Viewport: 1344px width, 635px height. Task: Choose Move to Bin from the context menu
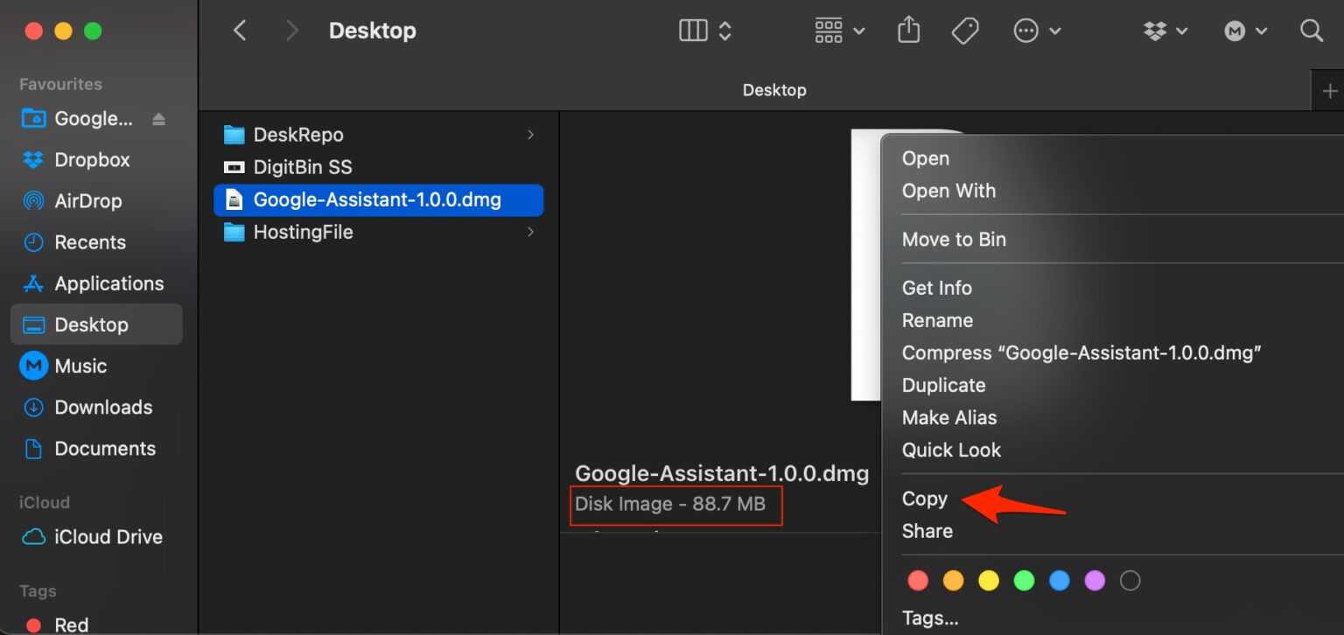[954, 239]
